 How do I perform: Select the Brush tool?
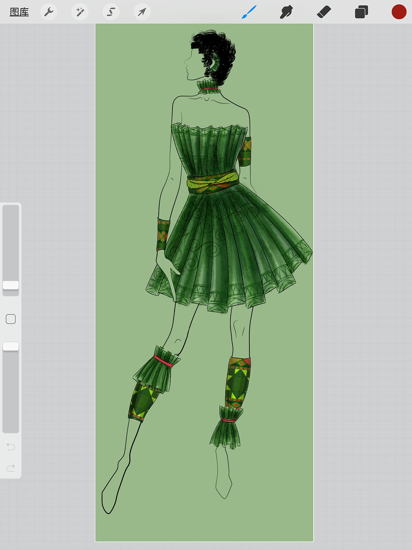[x=249, y=12]
